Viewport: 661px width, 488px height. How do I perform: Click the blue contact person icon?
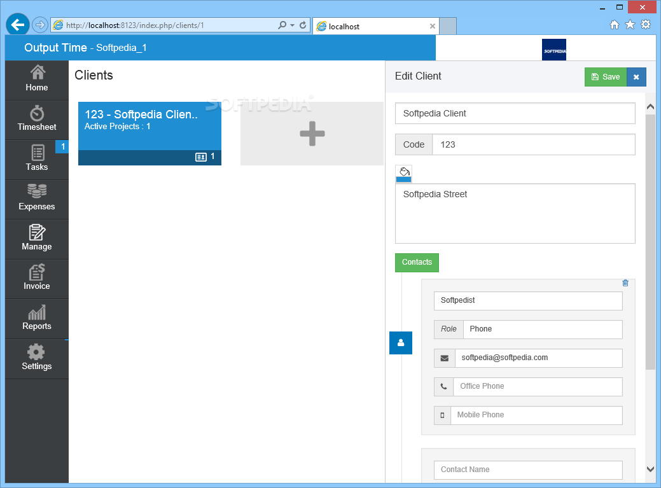pyautogui.click(x=400, y=342)
